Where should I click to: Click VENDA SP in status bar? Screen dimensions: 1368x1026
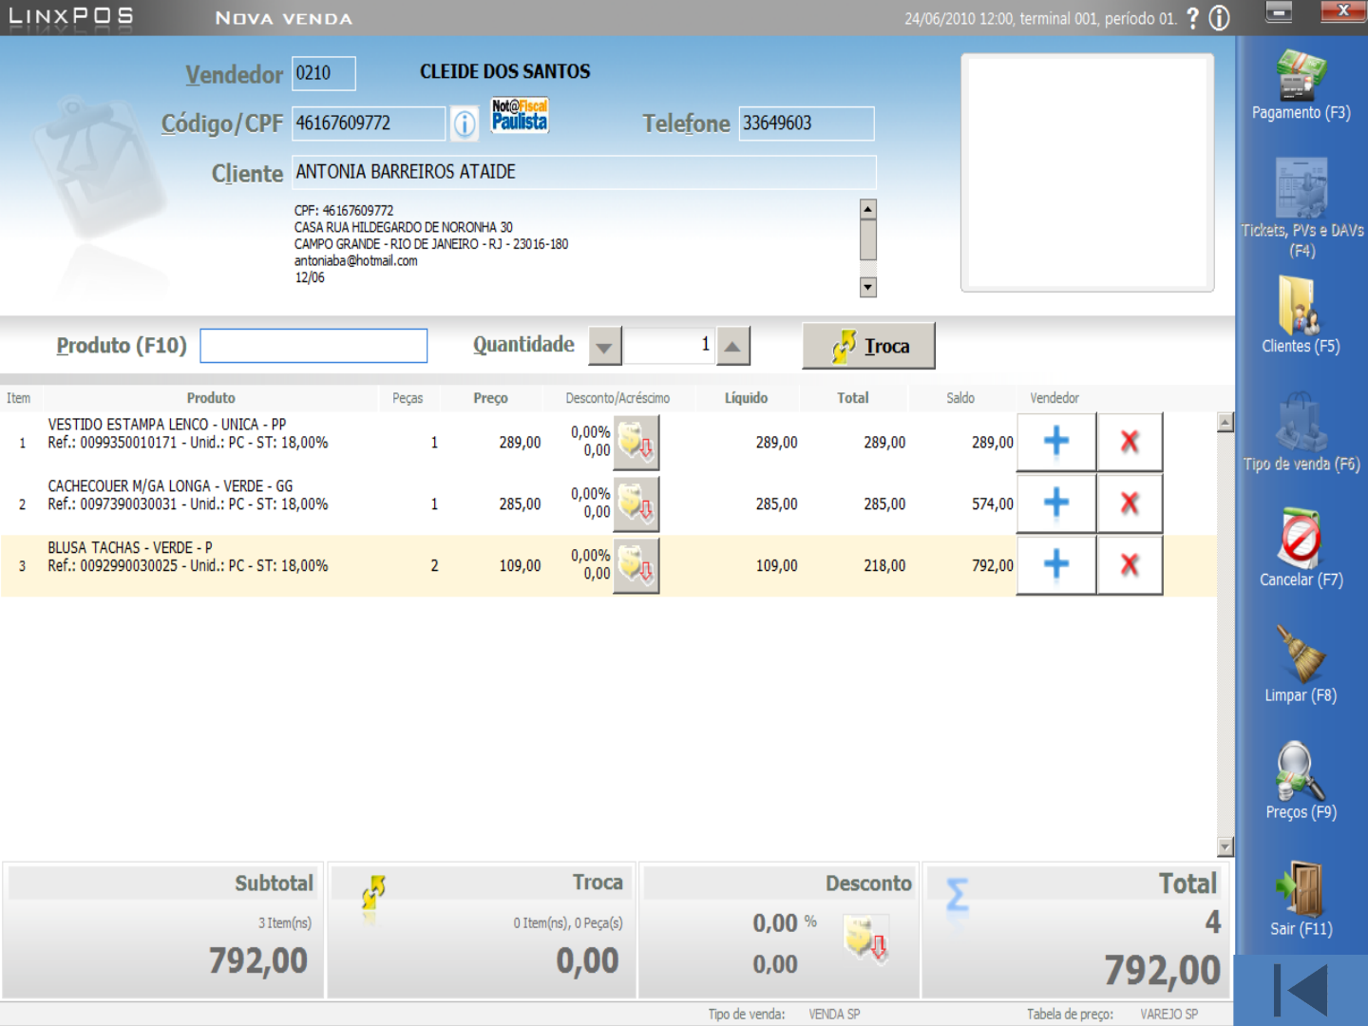click(x=834, y=1015)
